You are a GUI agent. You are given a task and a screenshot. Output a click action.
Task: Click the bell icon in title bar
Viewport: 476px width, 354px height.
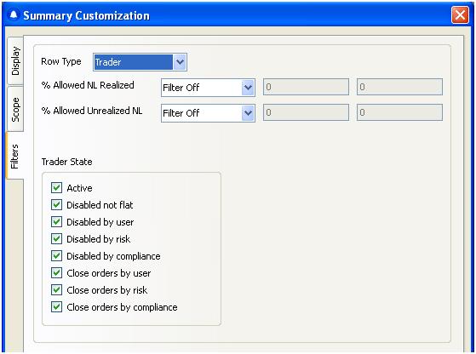[14, 14]
